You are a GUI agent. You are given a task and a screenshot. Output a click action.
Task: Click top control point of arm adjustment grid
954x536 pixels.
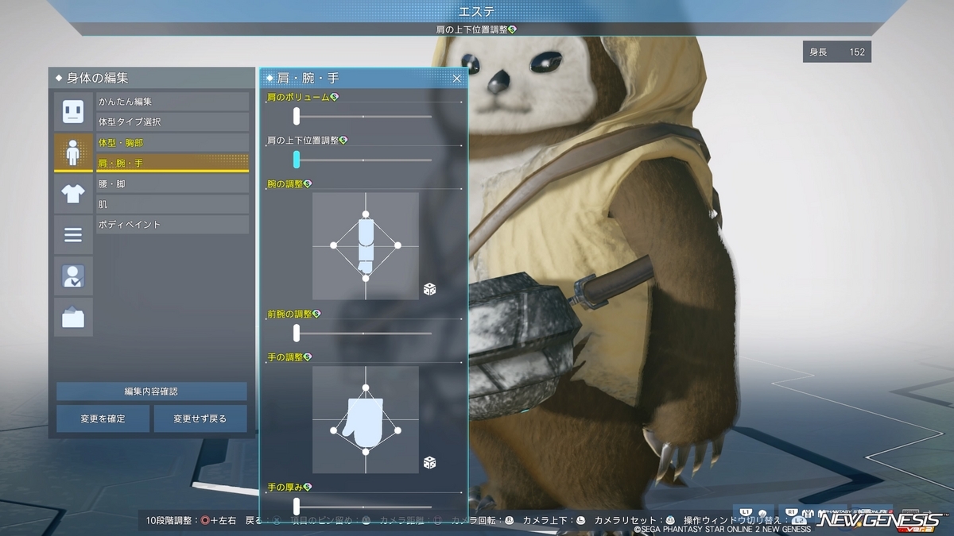tap(366, 214)
